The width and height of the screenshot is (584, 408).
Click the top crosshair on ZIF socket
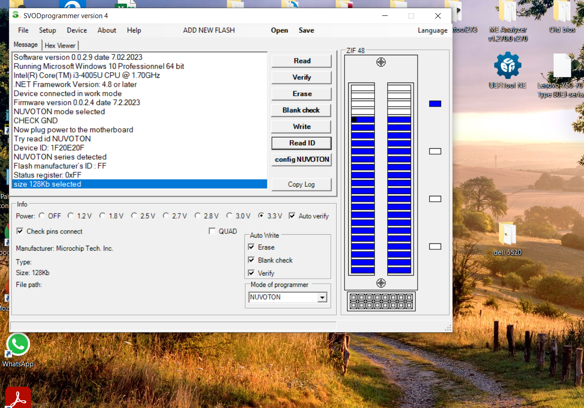381,62
